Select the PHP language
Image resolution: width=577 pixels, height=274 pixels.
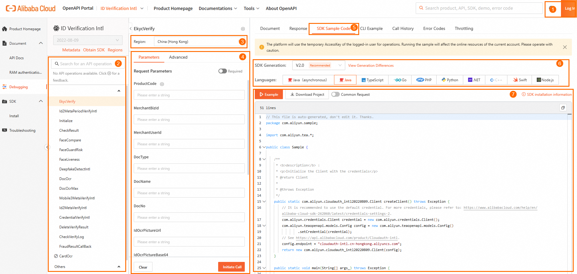(x=424, y=80)
